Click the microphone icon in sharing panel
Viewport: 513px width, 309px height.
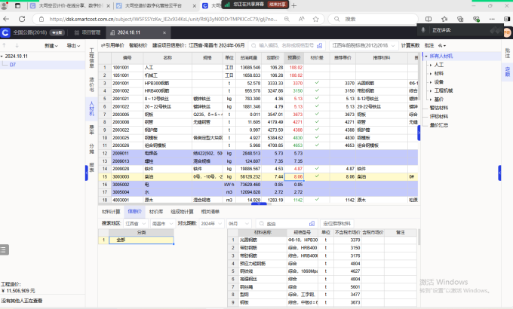(424, 31)
